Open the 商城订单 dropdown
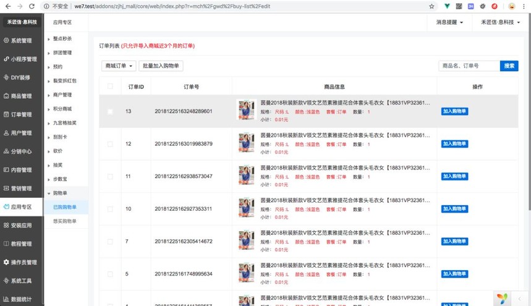The width and height of the screenshot is (531, 306). tap(119, 66)
